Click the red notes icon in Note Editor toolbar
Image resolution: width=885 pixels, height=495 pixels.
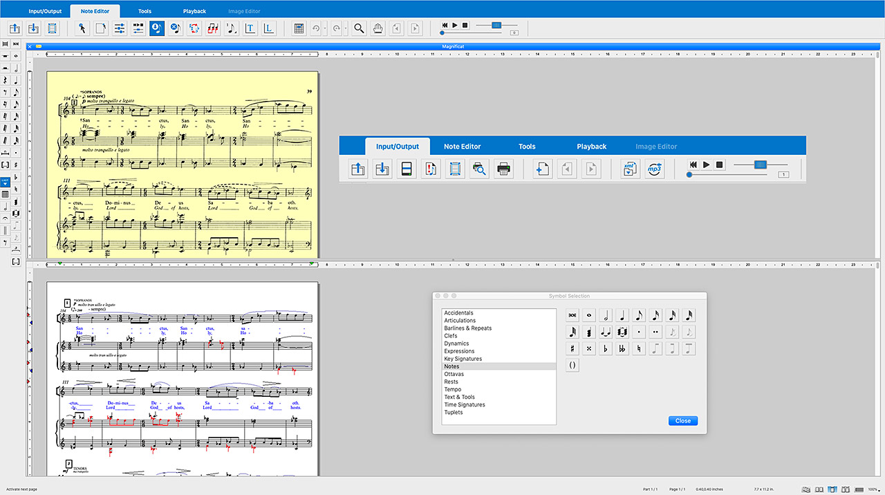click(x=213, y=28)
